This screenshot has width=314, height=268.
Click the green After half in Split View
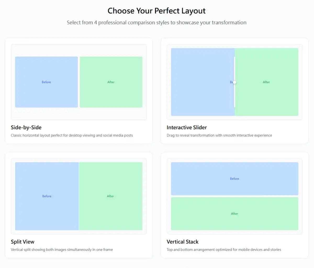point(111,196)
